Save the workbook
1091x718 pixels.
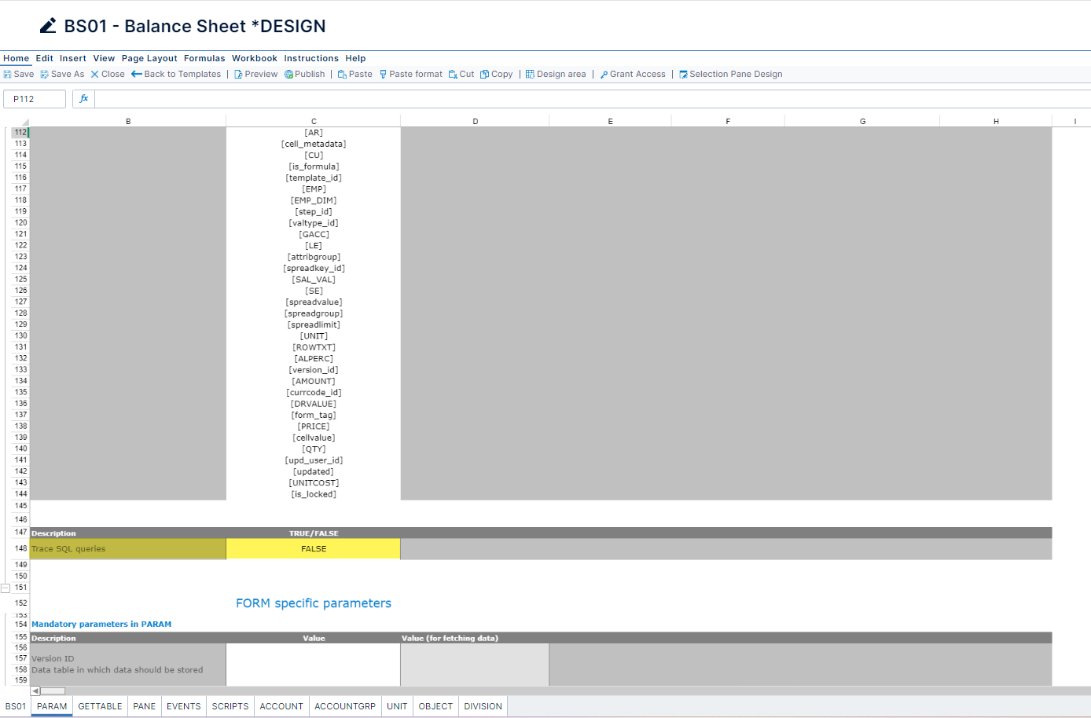pyautogui.click(x=17, y=74)
